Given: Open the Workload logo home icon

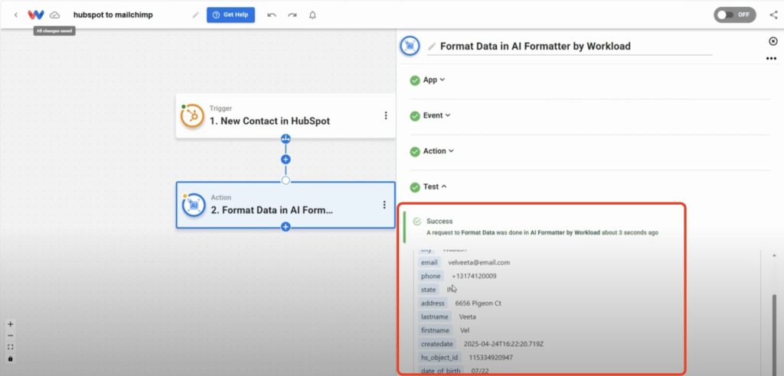Looking at the screenshot, I should click(x=35, y=15).
